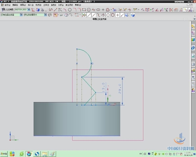Click the Inferred Dimensions tool icon
The image size is (196, 157).
tap(135, 10)
